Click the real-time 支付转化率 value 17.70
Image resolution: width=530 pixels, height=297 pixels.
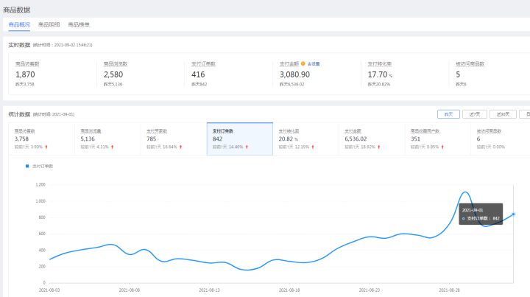pyautogui.click(x=378, y=74)
